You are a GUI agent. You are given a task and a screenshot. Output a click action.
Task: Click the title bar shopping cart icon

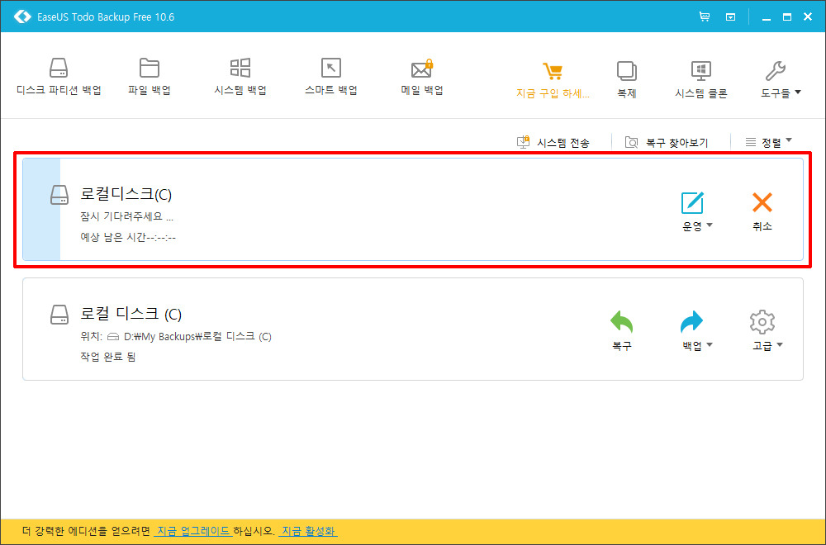pyautogui.click(x=705, y=17)
